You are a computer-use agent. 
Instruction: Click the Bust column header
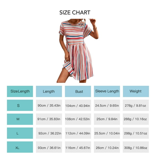click(x=79, y=92)
